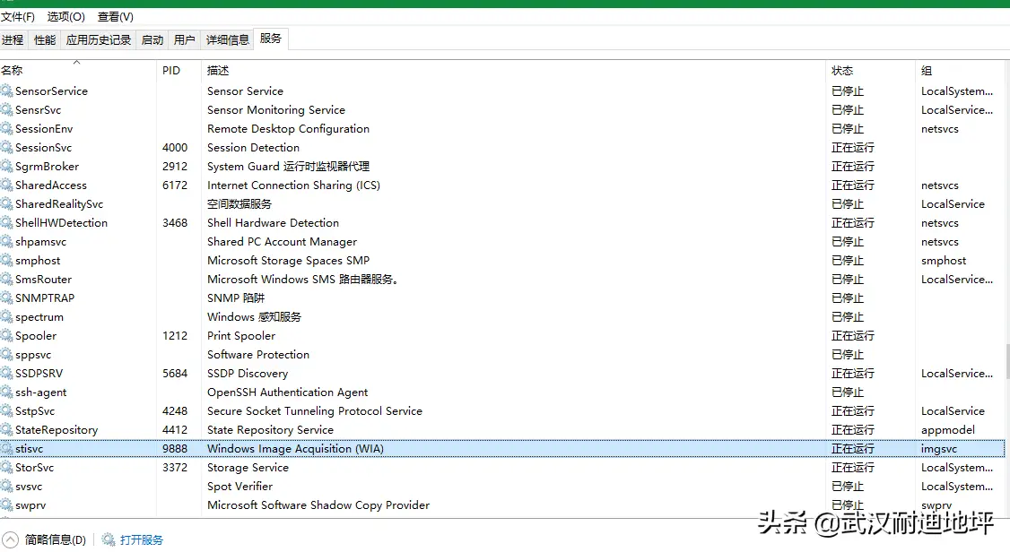The image size is (1010, 552).
Task: Open the 文件(F) menu
Action: coord(18,17)
